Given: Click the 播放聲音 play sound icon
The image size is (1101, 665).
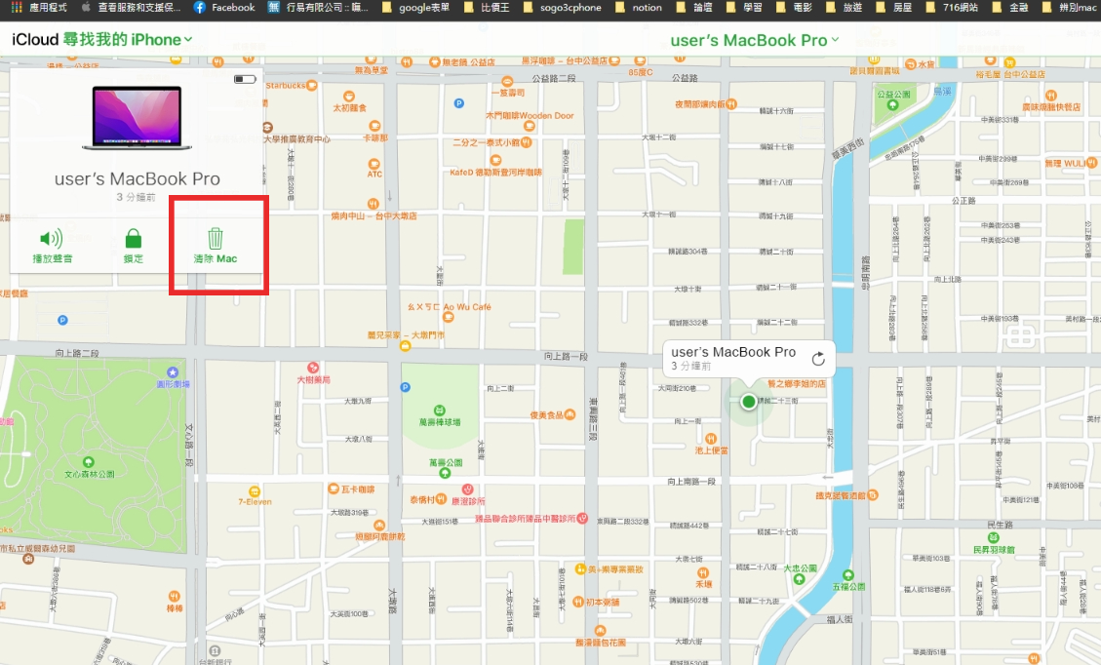Looking at the screenshot, I should click(52, 239).
